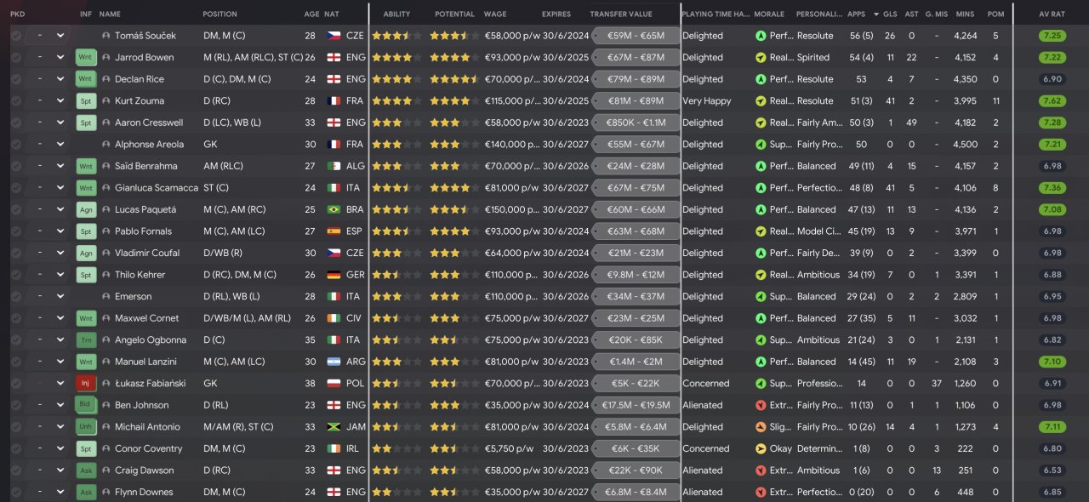Click profile icon next to Alphonse Areola

tap(105, 145)
